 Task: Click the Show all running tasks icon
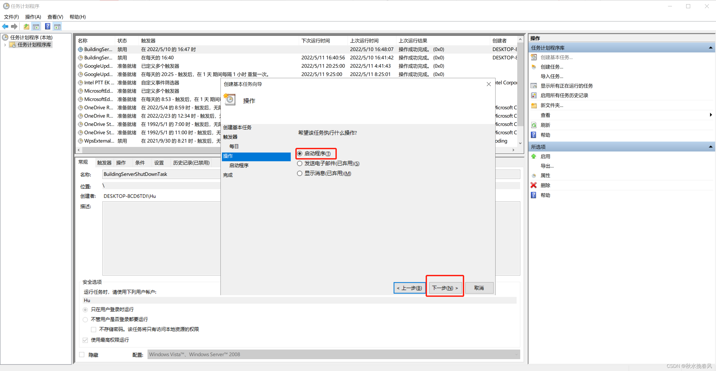[534, 86]
